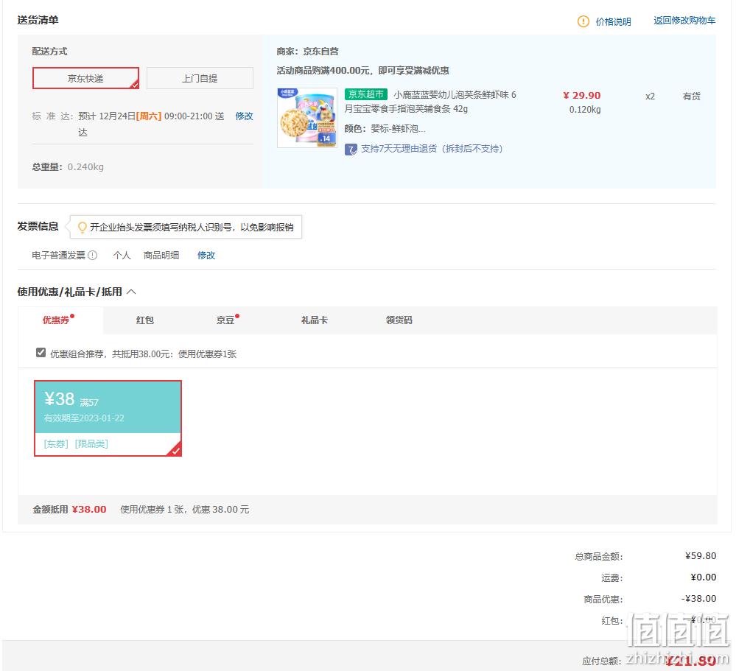Collapse the 使用优惠/礼品卡/抵用 section
Screen dimensions: 736x671
pos(131,292)
